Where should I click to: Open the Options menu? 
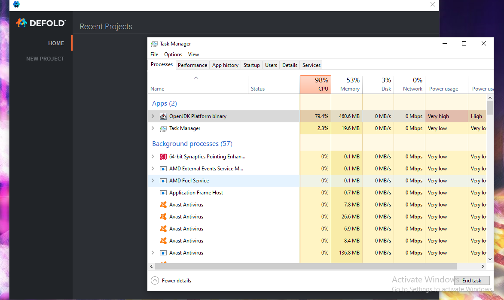(x=173, y=54)
